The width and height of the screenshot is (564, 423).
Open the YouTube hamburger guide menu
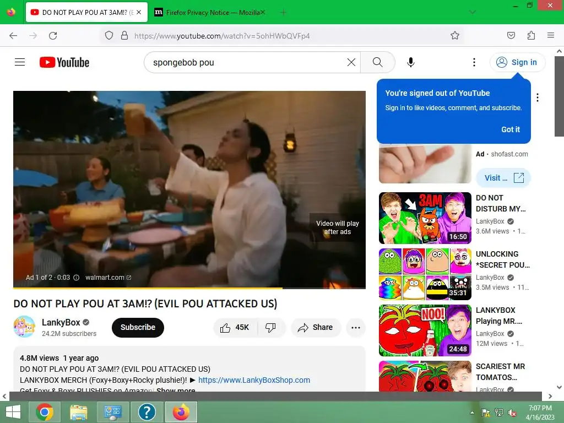coord(20,62)
